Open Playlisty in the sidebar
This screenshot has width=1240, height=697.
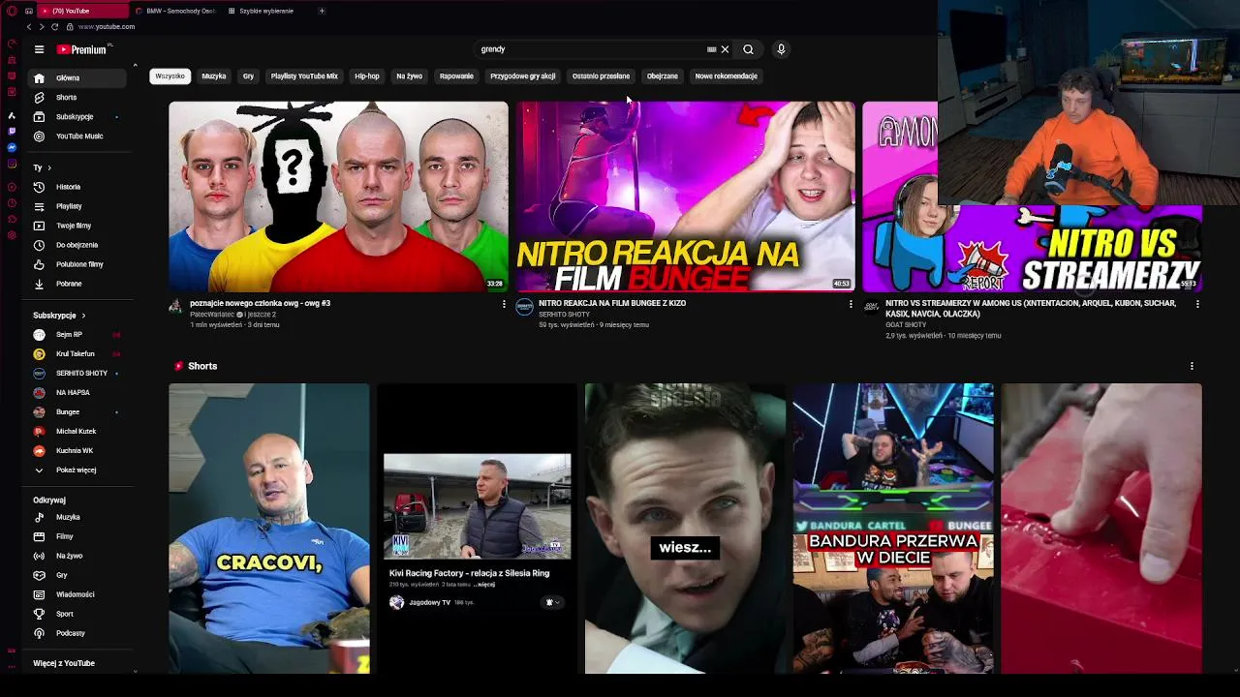[x=77, y=206]
